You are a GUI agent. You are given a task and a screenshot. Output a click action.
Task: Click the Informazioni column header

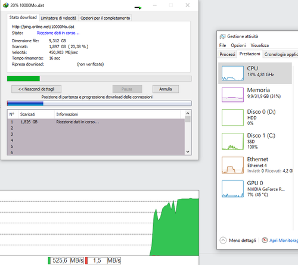coord(117,114)
